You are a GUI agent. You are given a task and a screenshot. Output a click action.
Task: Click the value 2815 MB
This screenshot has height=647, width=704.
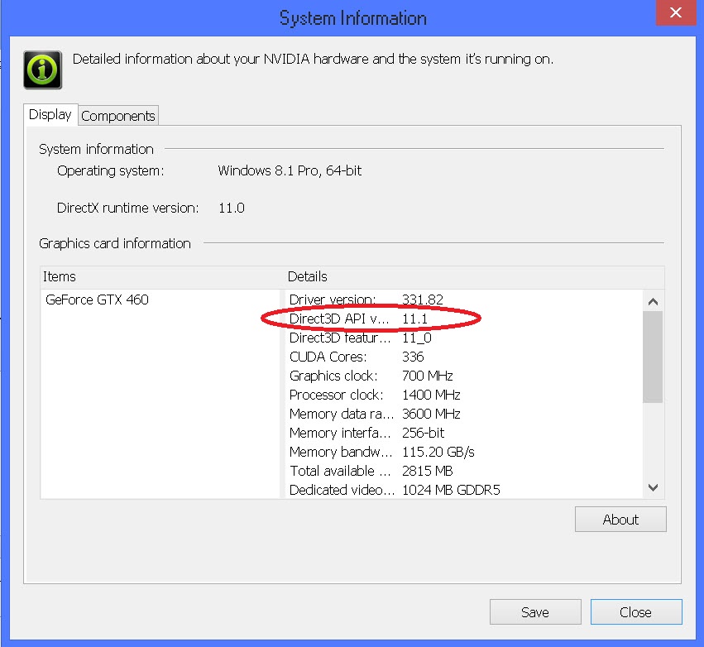click(x=428, y=471)
